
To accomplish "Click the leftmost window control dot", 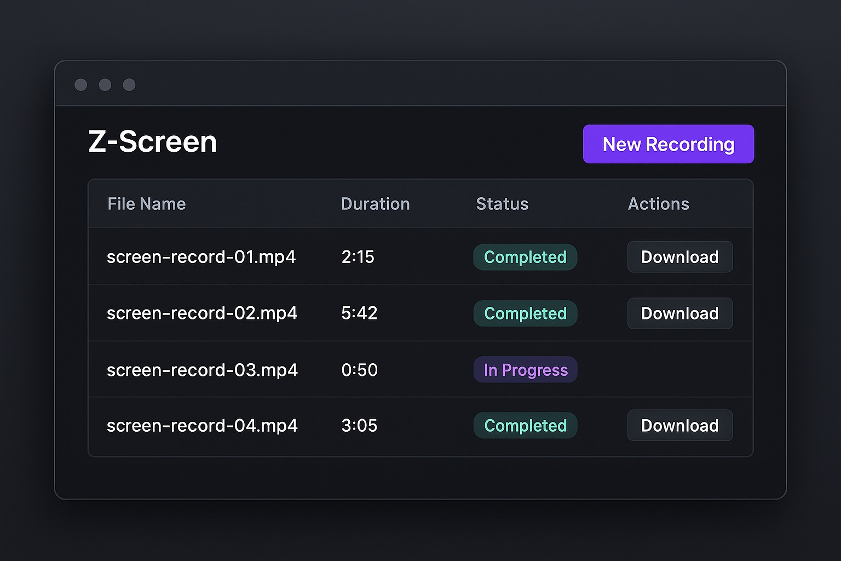I will pos(81,84).
